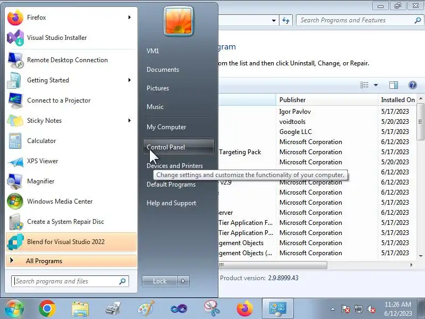Launch Connect to a Projector
Screen dimensions: 425x319
click(x=71, y=100)
